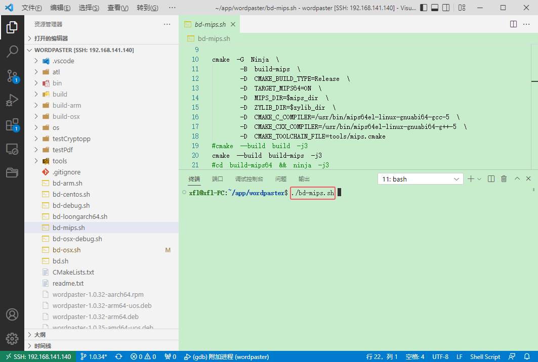Click the Shell Script language mode
This screenshot has width=538, height=362.
484,356
